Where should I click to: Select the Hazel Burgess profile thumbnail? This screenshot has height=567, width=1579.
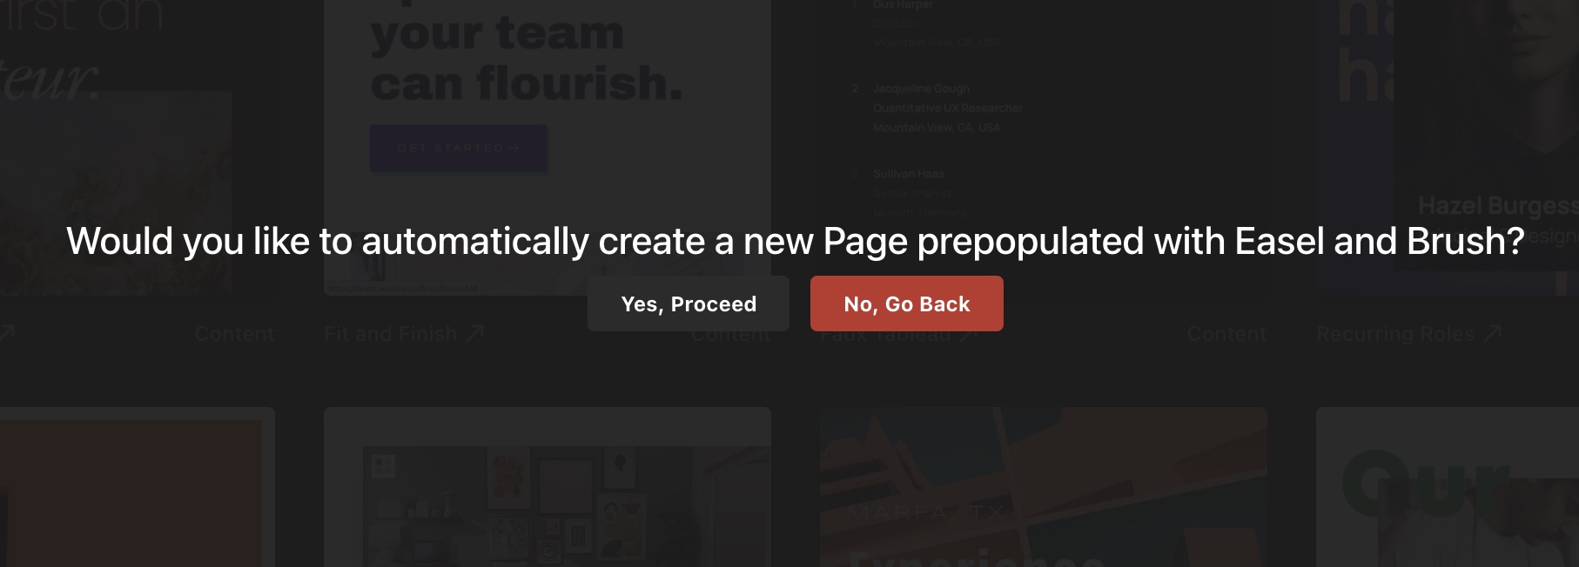1448,148
